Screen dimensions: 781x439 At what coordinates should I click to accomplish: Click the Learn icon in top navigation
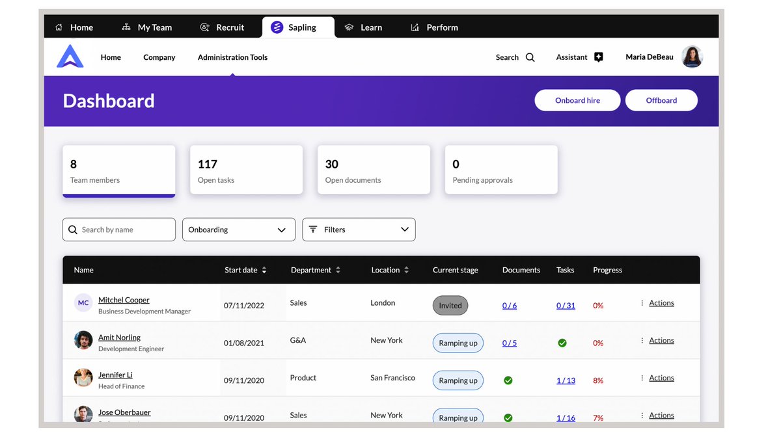click(348, 27)
